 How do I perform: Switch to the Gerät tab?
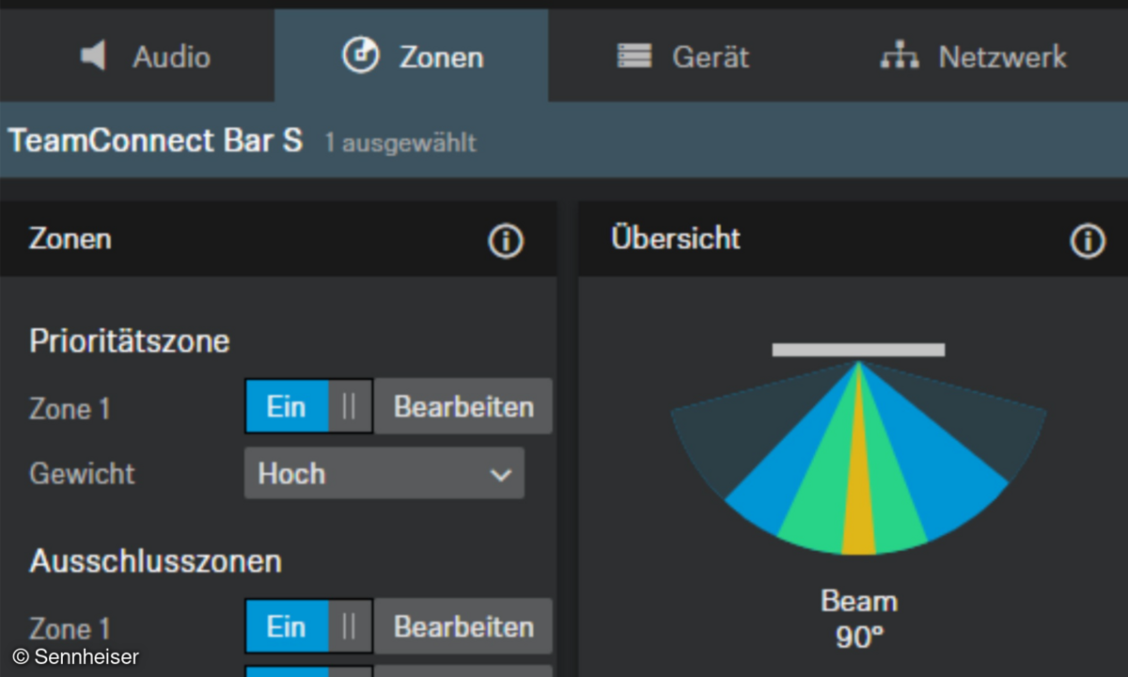pos(683,56)
